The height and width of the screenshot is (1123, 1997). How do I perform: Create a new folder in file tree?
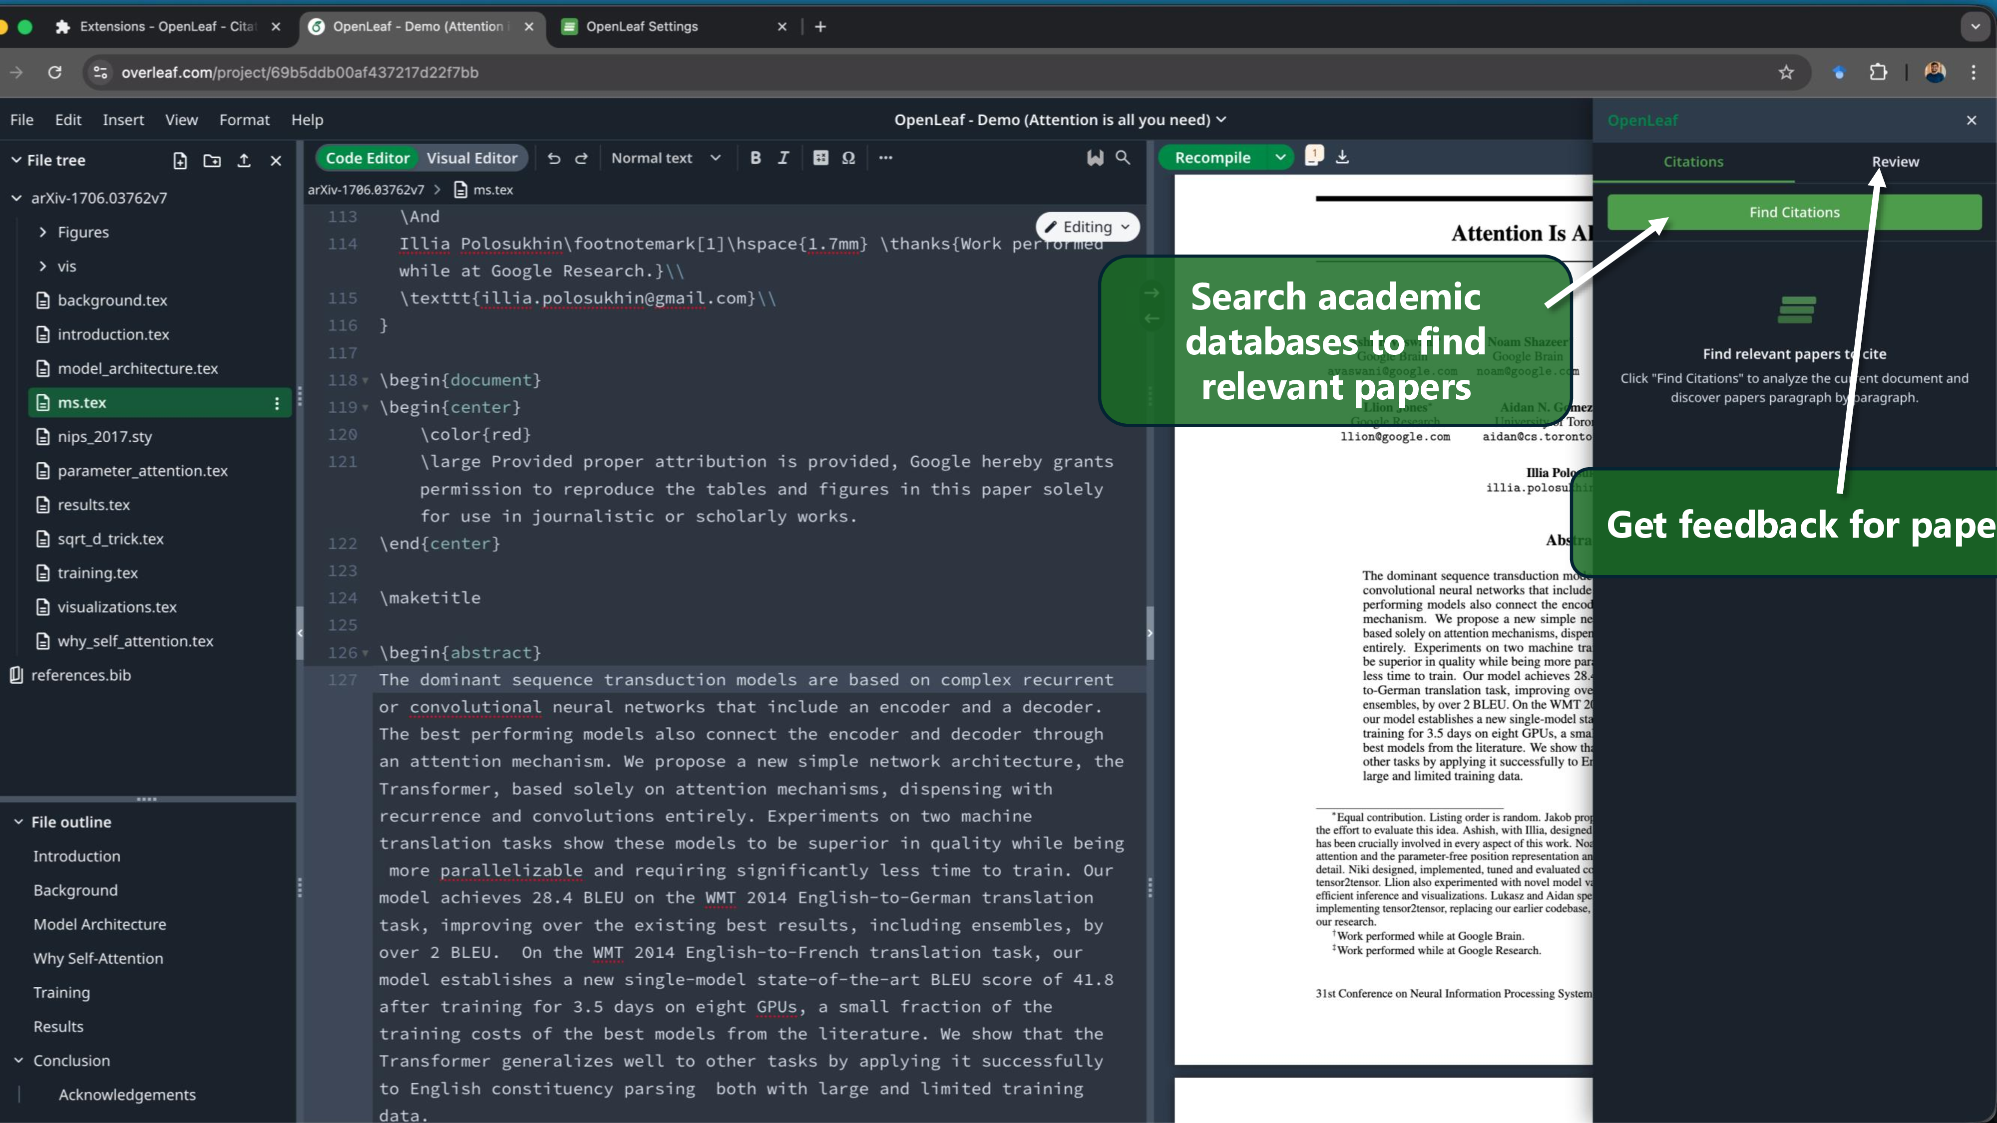point(212,160)
